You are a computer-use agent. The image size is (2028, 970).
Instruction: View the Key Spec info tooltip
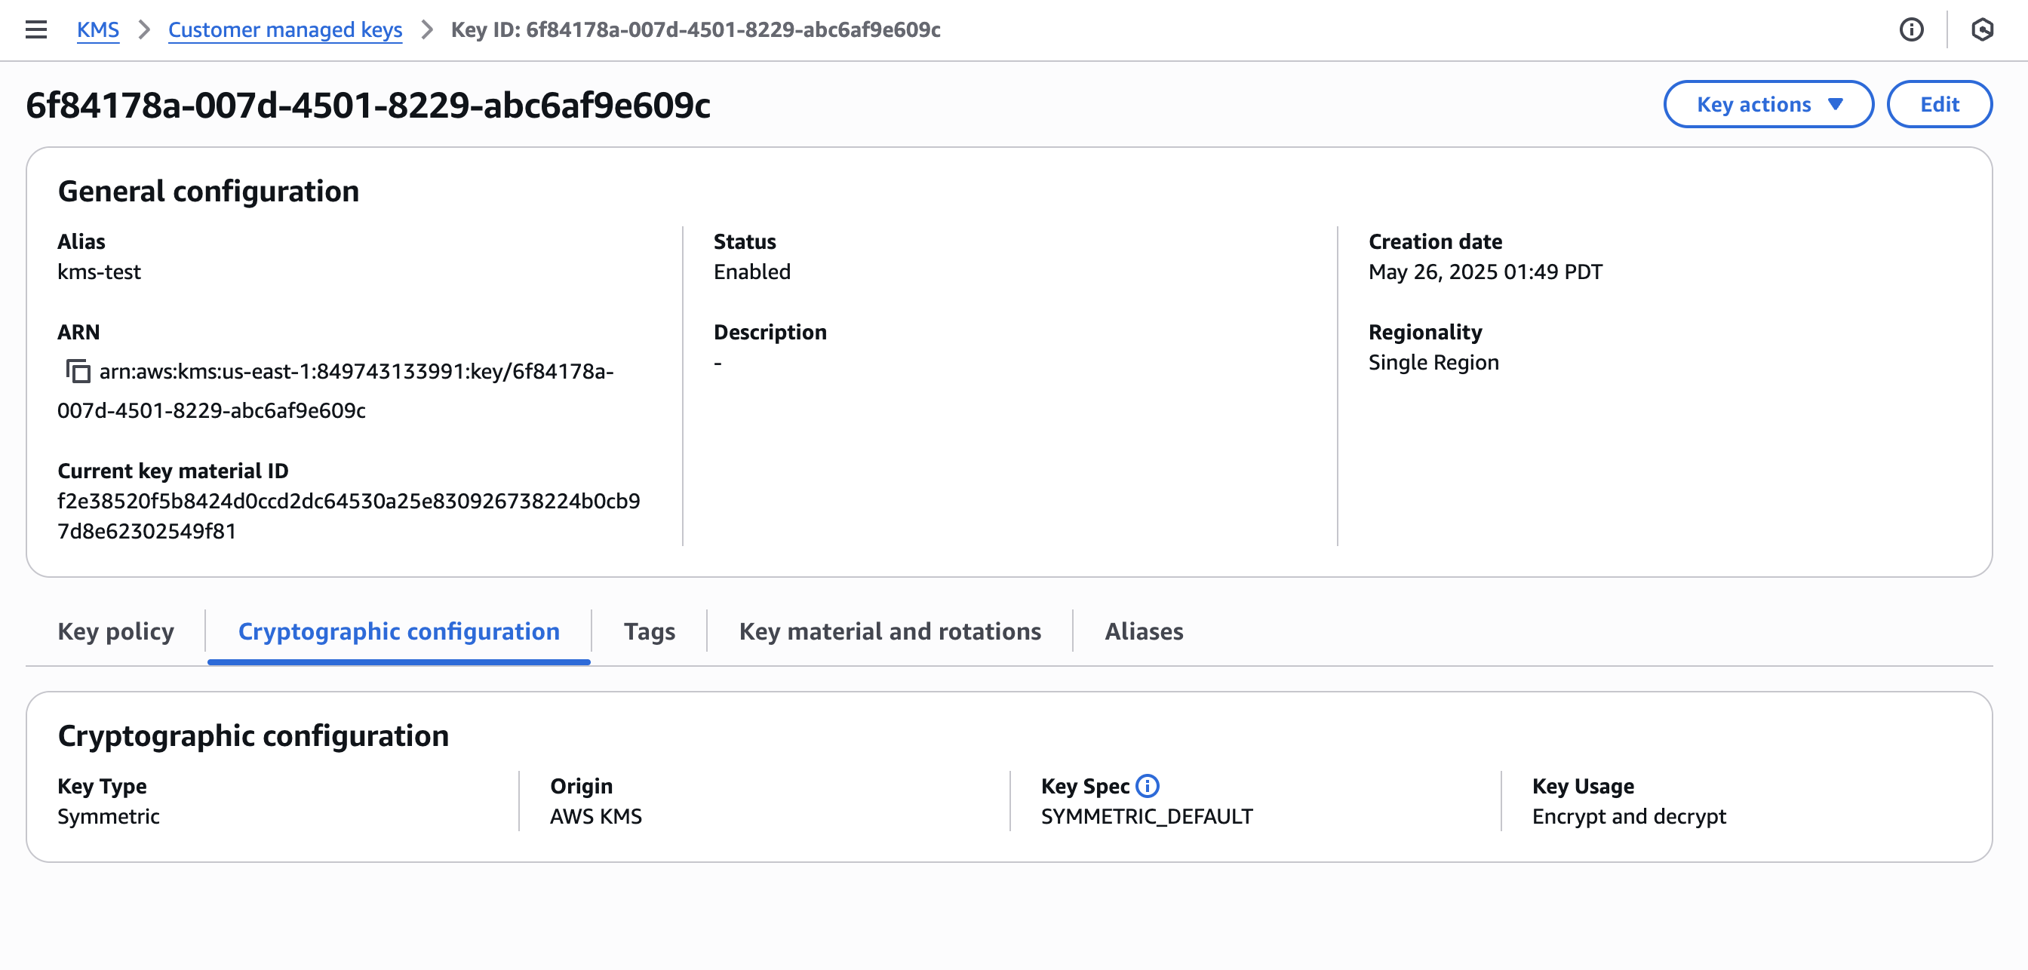click(1147, 786)
